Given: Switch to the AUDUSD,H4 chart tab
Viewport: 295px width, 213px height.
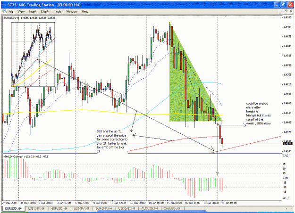Looking at the screenshot, I should point(149,208).
